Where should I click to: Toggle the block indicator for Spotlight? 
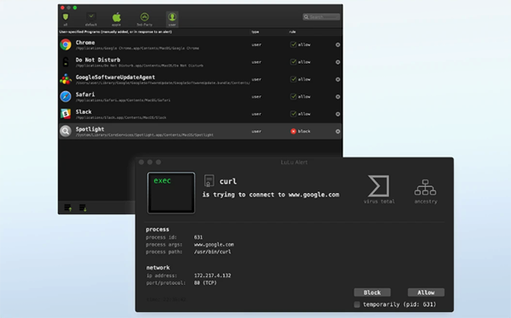coord(293,131)
